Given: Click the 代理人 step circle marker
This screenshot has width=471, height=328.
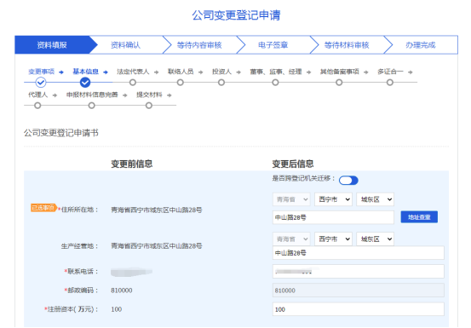Looking at the screenshot, I should click(x=37, y=106).
